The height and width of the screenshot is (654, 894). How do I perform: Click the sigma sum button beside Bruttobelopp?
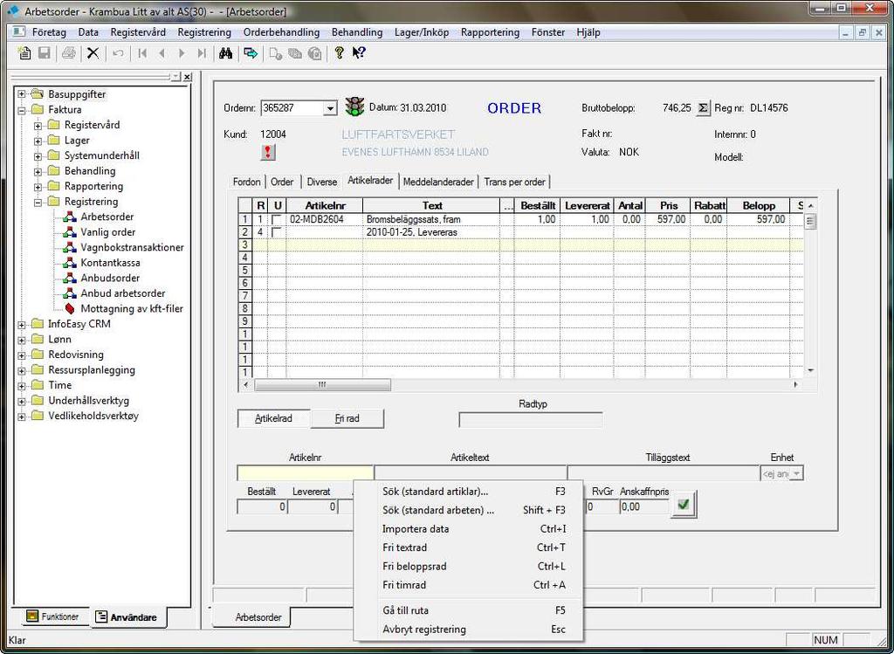click(704, 107)
